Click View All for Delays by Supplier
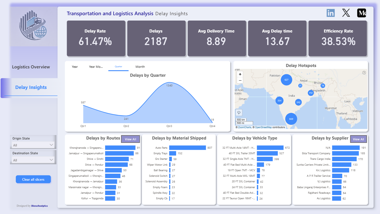 (358, 139)
